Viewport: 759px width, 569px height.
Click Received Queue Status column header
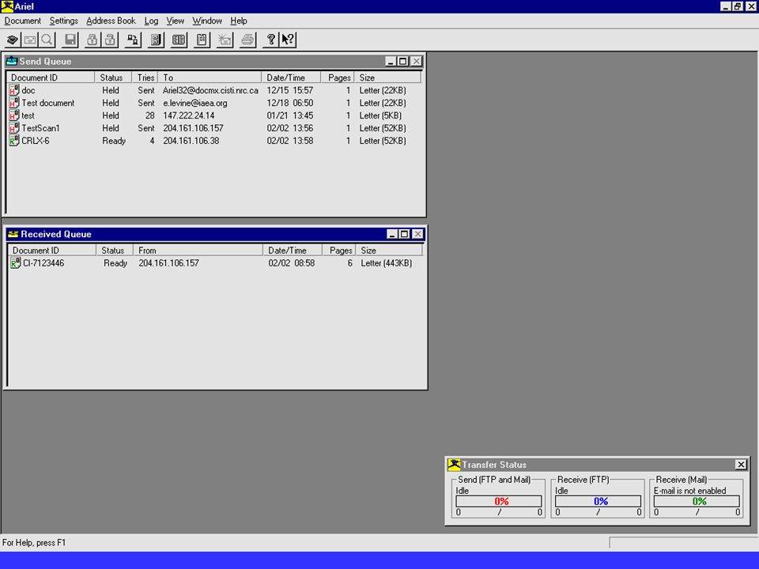click(115, 251)
